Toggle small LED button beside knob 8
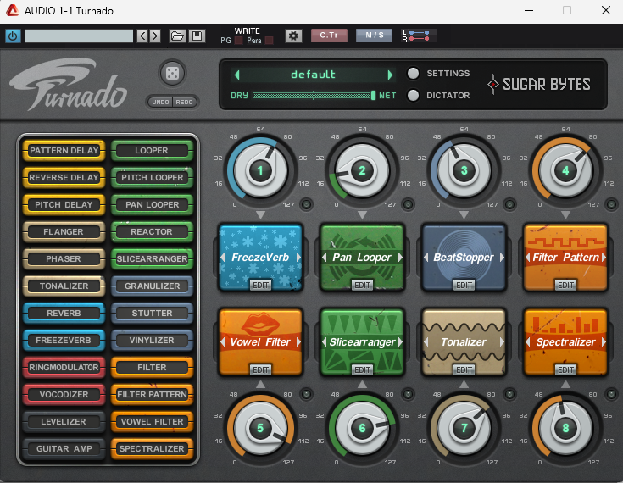Screen dimensions: 623x483 point(611,394)
